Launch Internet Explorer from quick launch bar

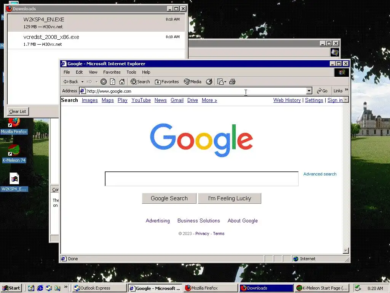point(40,288)
